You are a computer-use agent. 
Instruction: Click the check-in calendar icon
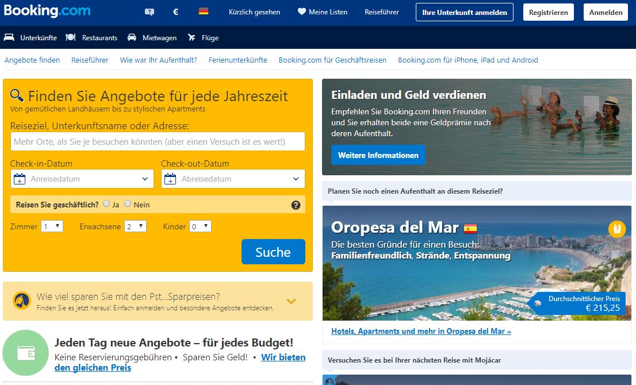(x=20, y=179)
